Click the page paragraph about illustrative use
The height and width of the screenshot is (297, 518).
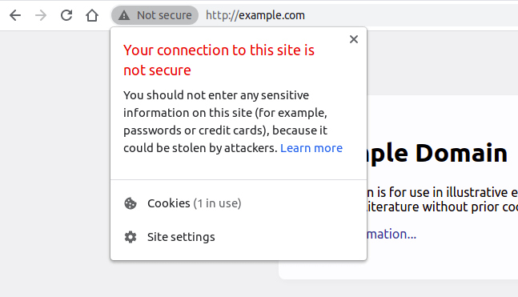click(443, 199)
